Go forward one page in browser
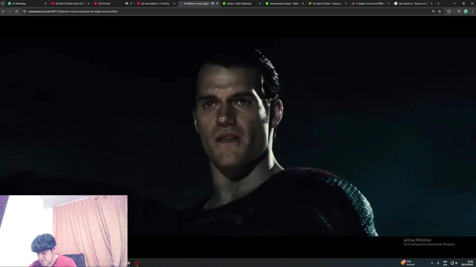Screen dimensions: 476x267 click(10, 11)
